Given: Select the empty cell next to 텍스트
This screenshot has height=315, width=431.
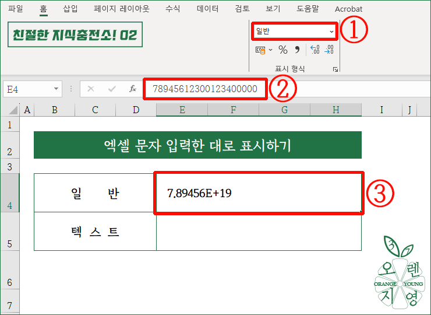Looking at the screenshot, I should (x=259, y=232).
